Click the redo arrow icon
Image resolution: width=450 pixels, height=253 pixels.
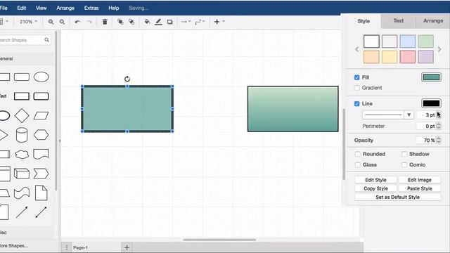tap(89, 22)
